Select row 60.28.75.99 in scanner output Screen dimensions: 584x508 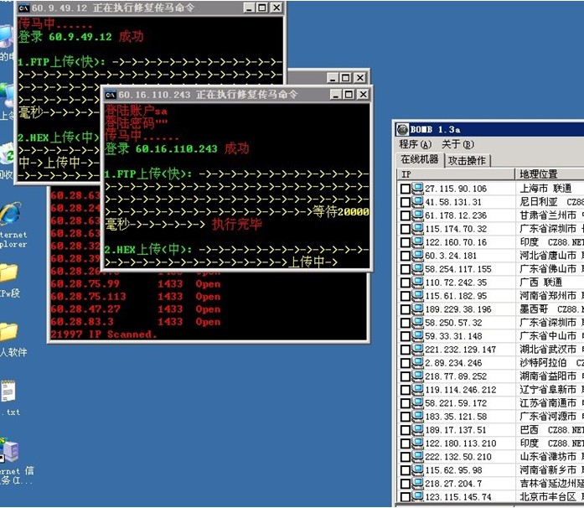(136, 284)
